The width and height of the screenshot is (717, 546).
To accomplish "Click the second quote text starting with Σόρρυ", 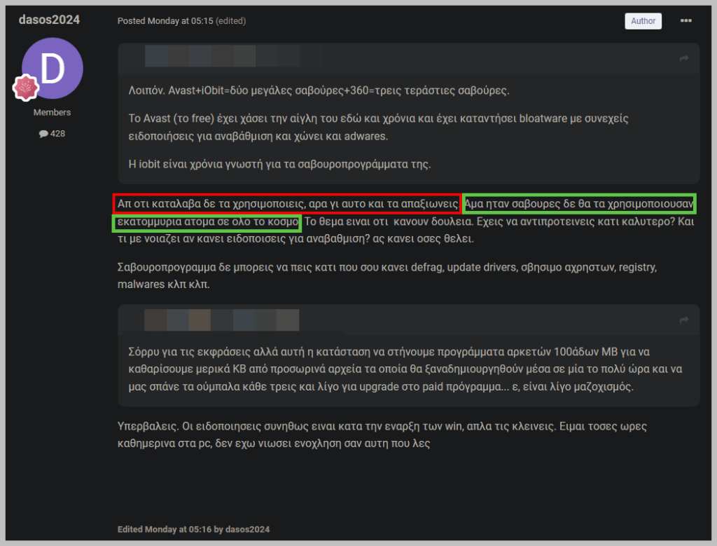I will point(405,369).
